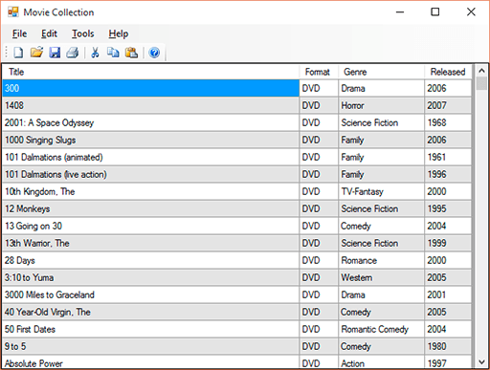Open the File menu

click(x=19, y=33)
